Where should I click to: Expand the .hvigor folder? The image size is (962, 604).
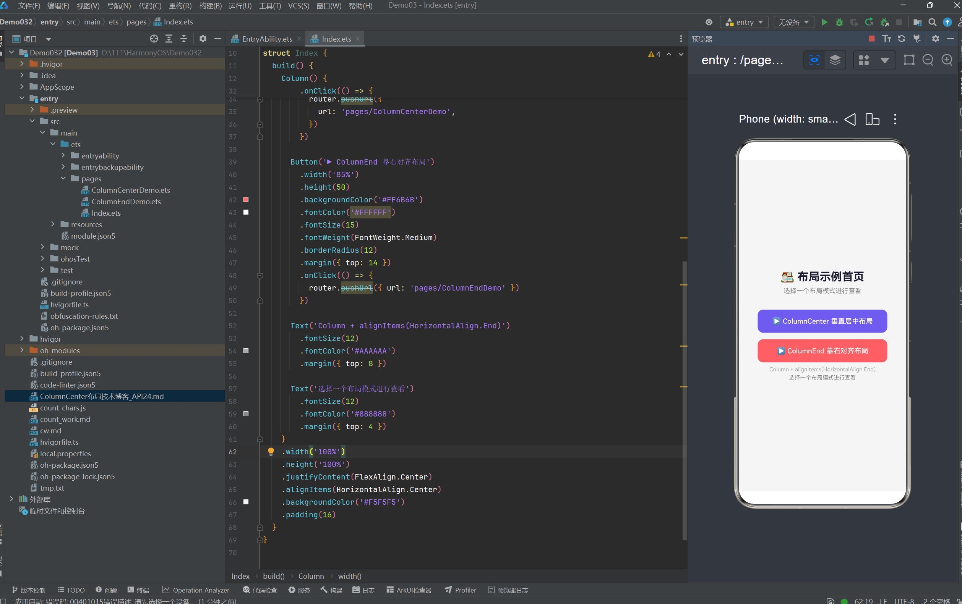(x=22, y=64)
